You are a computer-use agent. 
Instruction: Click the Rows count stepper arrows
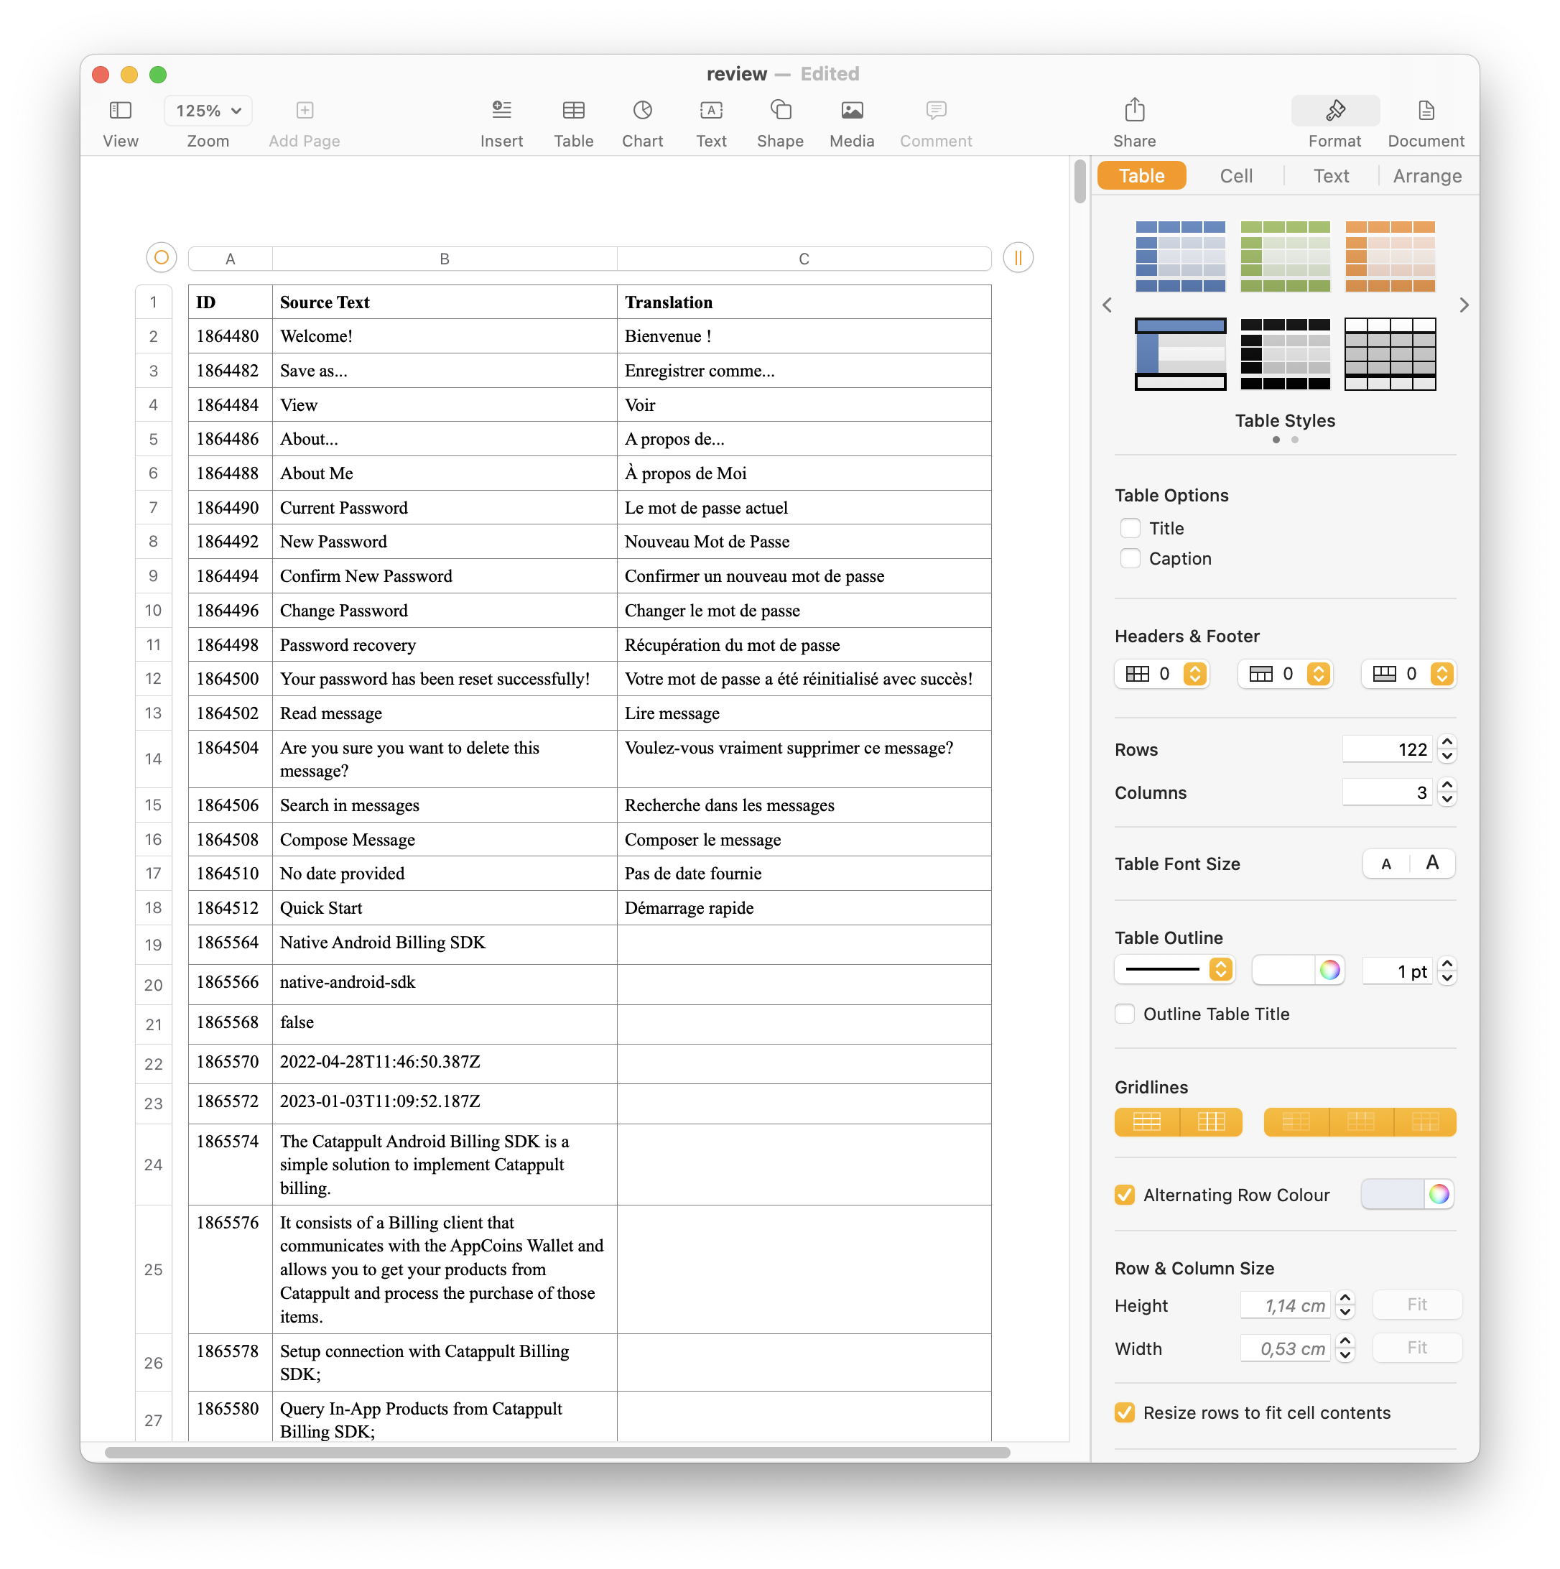coord(1447,749)
